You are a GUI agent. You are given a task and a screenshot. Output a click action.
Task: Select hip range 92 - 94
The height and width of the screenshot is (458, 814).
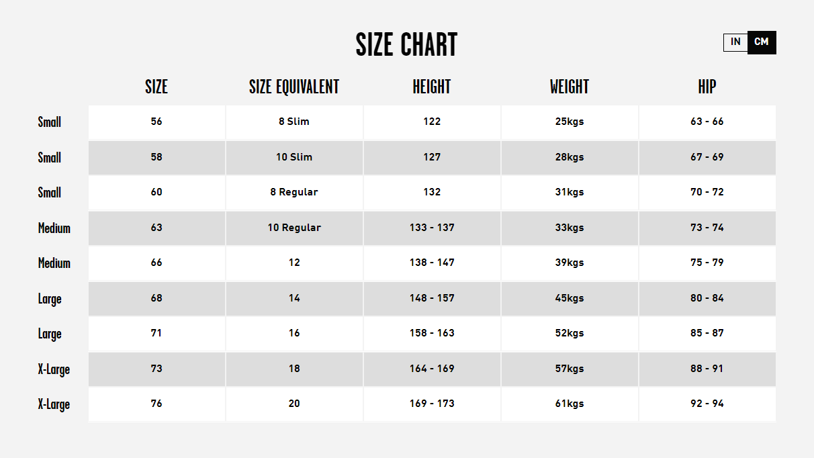[x=707, y=404]
